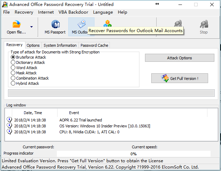Image resolution: width=221 pixels, height=171 pixels.
Task: Select the 'AOPR 6.22 Trial launched' log entry
Action: [111, 120]
